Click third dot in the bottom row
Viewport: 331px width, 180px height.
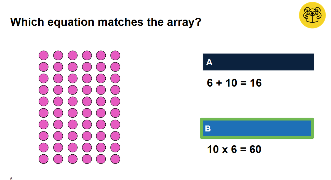[x=72, y=159]
